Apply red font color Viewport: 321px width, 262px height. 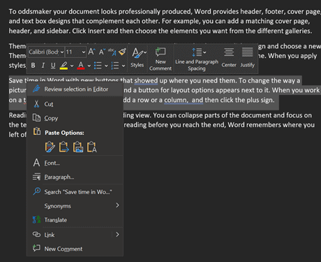click(81, 66)
